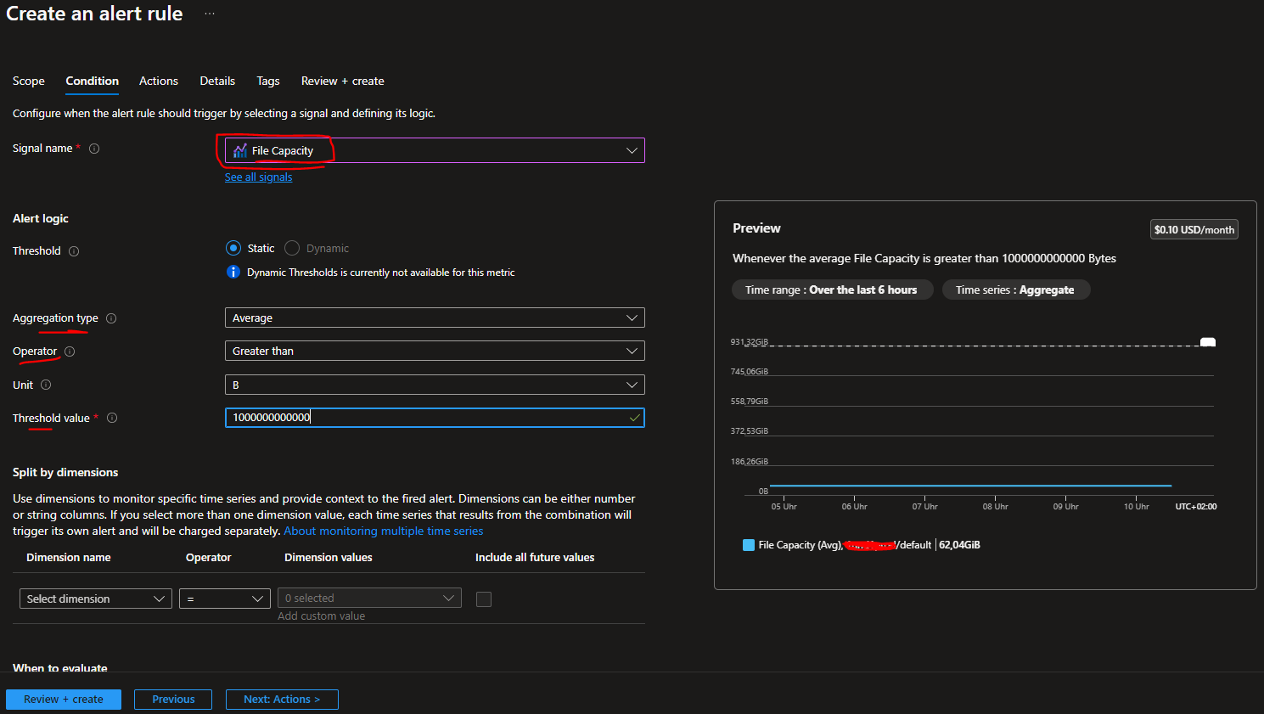Expand the 0 selected dimension values dropdown

(x=369, y=598)
